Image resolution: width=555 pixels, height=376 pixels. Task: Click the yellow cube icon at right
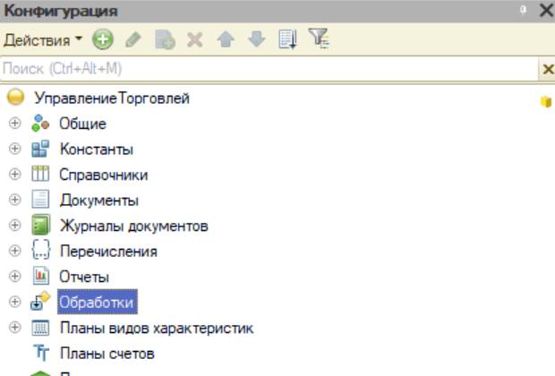coord(546,102)
